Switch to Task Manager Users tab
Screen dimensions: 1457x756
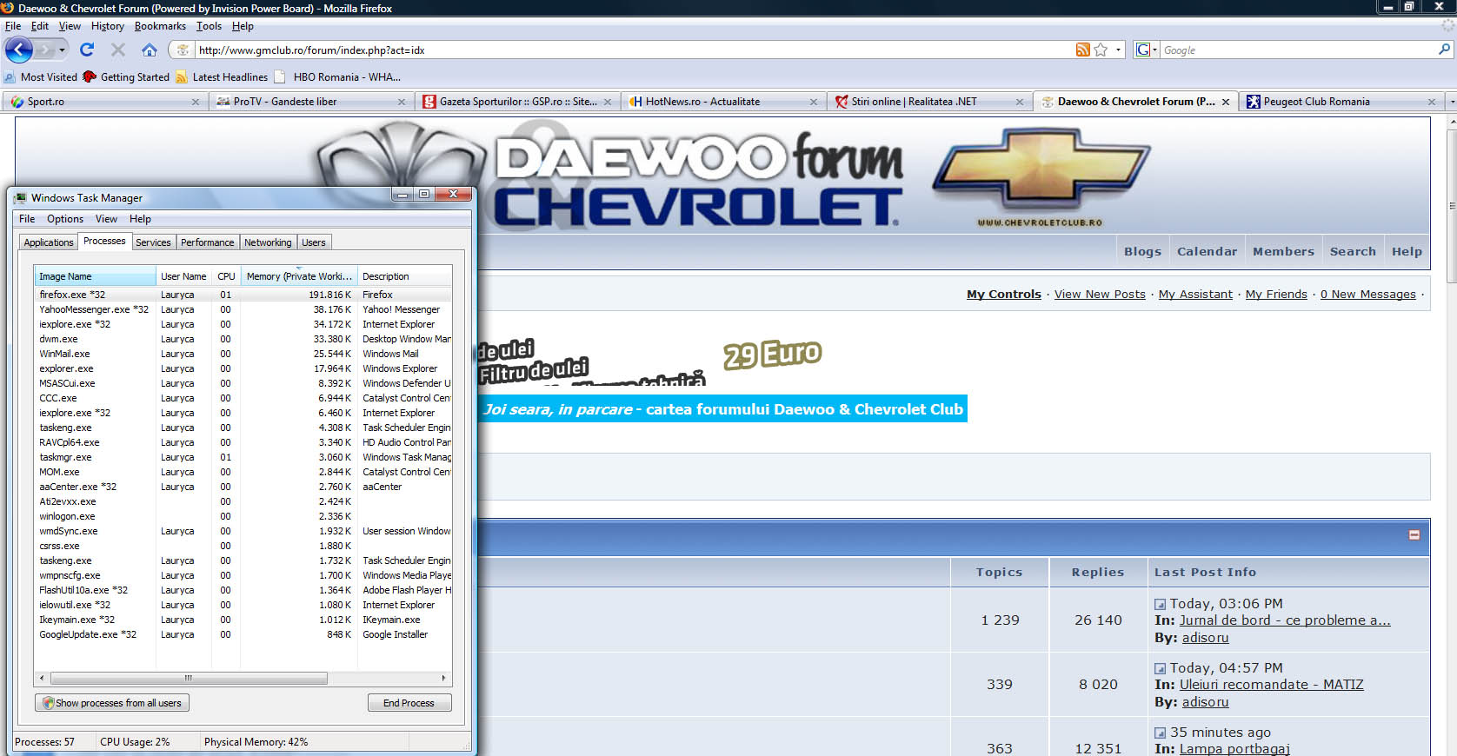point(314,242)
